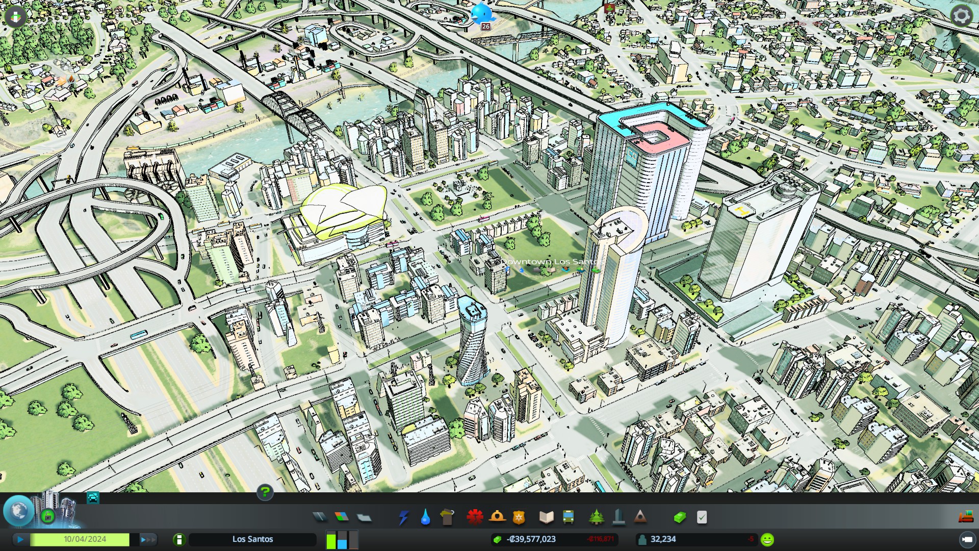Open the Electricity services menu
The width and height of the screenshot is (979, 551).
(x=403, y=517)
